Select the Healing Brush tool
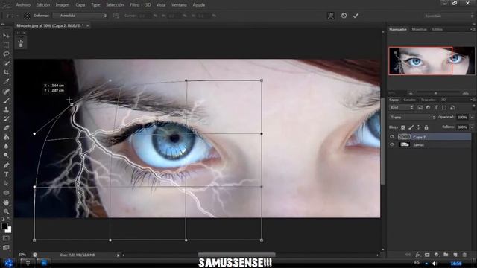 (x=6, y=91)
